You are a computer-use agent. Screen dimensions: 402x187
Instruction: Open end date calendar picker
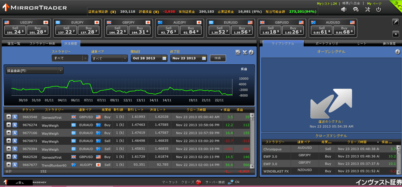coord(204,58)
